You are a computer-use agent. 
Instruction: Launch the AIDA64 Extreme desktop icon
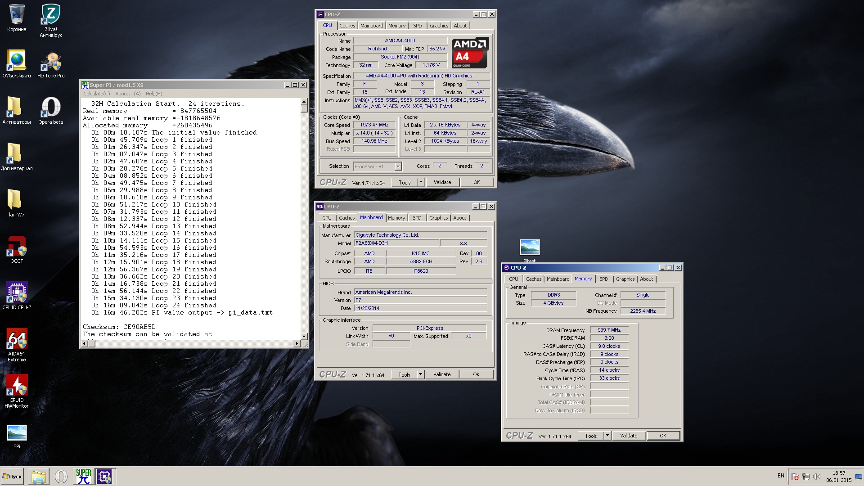coord(17,345)
